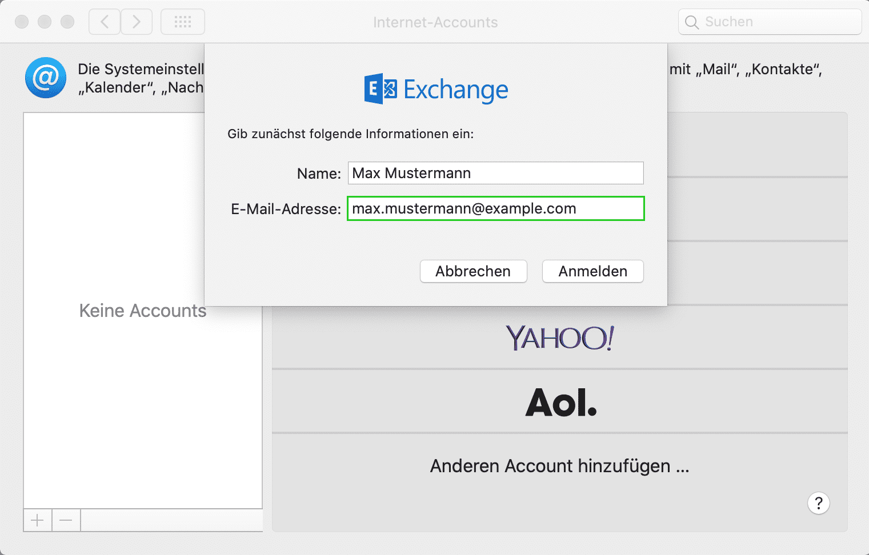Screen dimensions: 869x555
Task: Click the magnifying glass in the search field
Action: pos(691,22)
